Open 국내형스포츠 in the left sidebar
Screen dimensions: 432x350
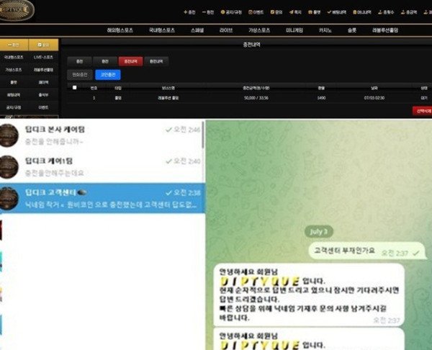14,58
